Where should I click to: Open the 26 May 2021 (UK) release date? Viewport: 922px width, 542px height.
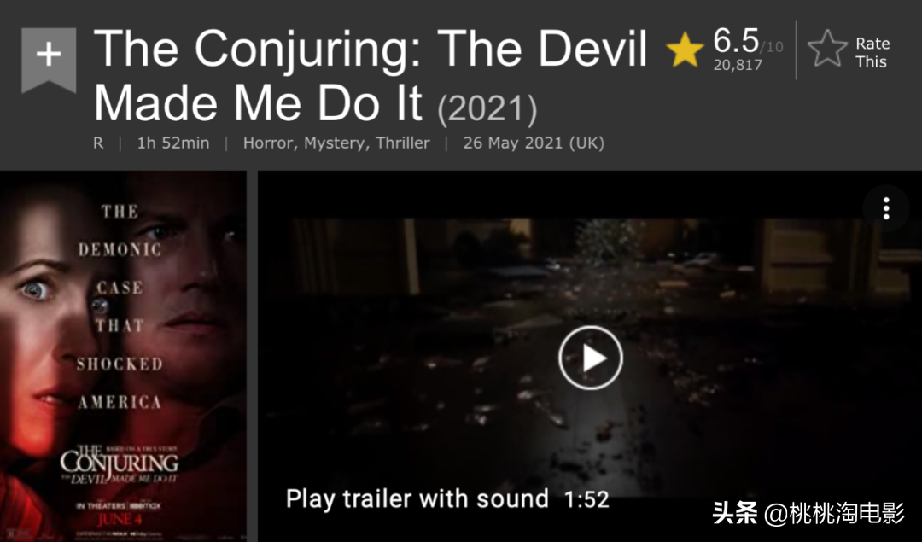click(534, 143)
